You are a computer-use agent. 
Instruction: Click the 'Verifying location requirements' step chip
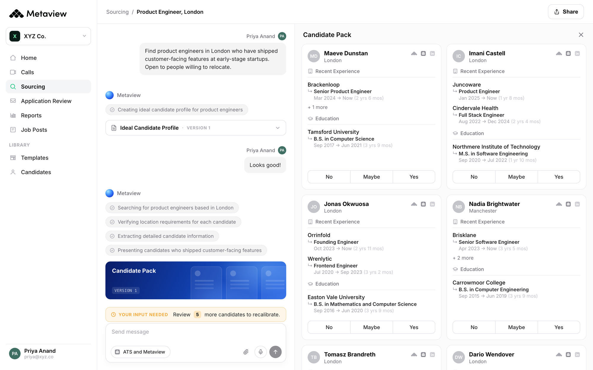[173, 222]
